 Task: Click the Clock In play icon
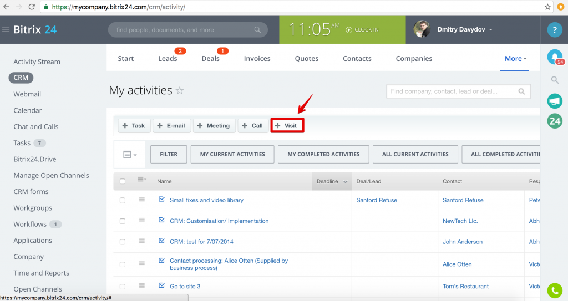(x=349, y=30)
